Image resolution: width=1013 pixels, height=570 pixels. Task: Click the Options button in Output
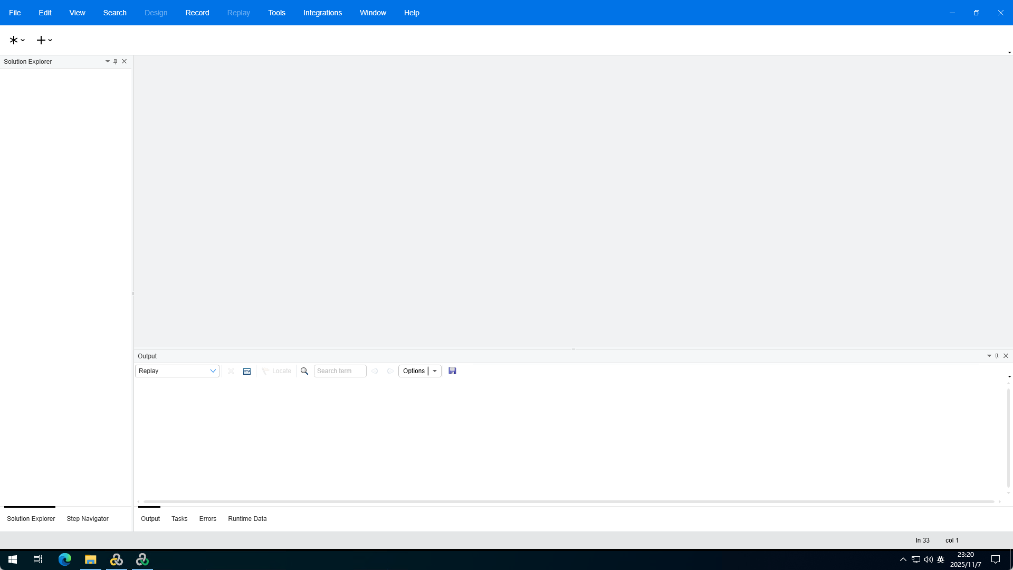tap(414, 371)
